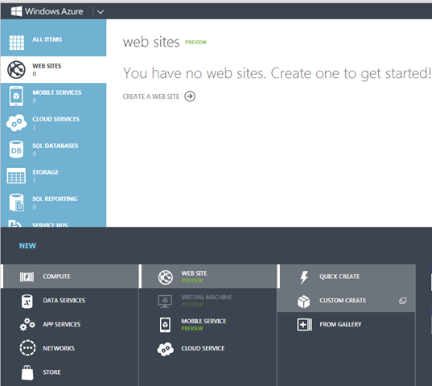Click the Mobile Service phone icon in New menu
This screenshot has width=432, height=386.
click(x=165, y=325)
